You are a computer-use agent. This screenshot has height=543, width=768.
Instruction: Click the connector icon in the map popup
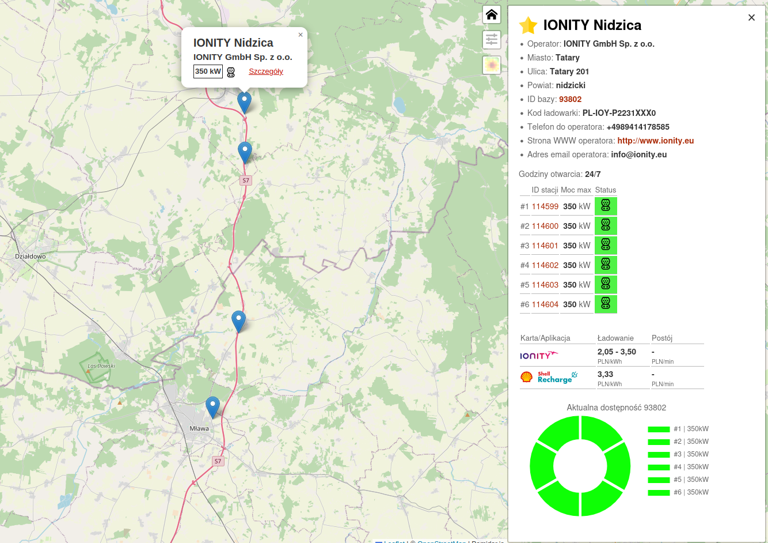tap(231, 72)
